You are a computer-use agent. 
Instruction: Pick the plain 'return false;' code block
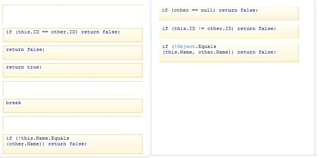73,53
